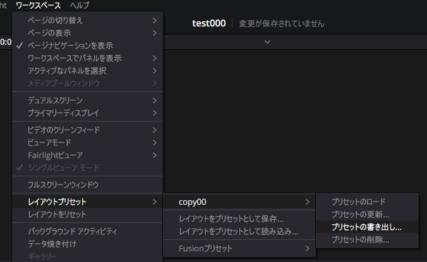Toggle ページナビゲーションを表示 option
The image size is (427, 262).
coord(87,45)
